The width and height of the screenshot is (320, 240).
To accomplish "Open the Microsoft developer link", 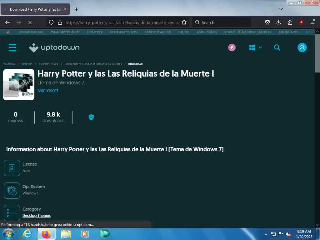I will click(x=48, y=90).
